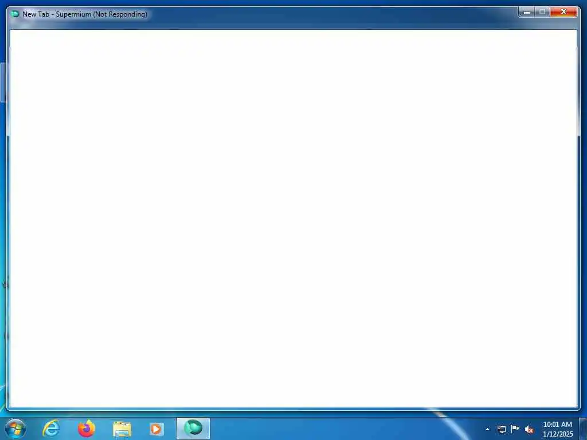This screenshot has height=440, width=587.
Task: Select the Supermium taskbar button
Action: (x=193, y=429)
